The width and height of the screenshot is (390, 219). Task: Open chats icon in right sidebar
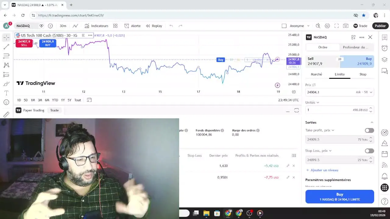pyautogui.click(x=385, y=71)
